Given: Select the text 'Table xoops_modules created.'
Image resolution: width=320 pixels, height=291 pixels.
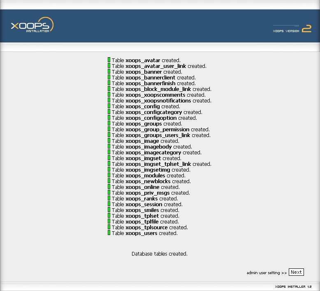Looking at the screenshot, I should pyautogui.click(x=148, y=175).
